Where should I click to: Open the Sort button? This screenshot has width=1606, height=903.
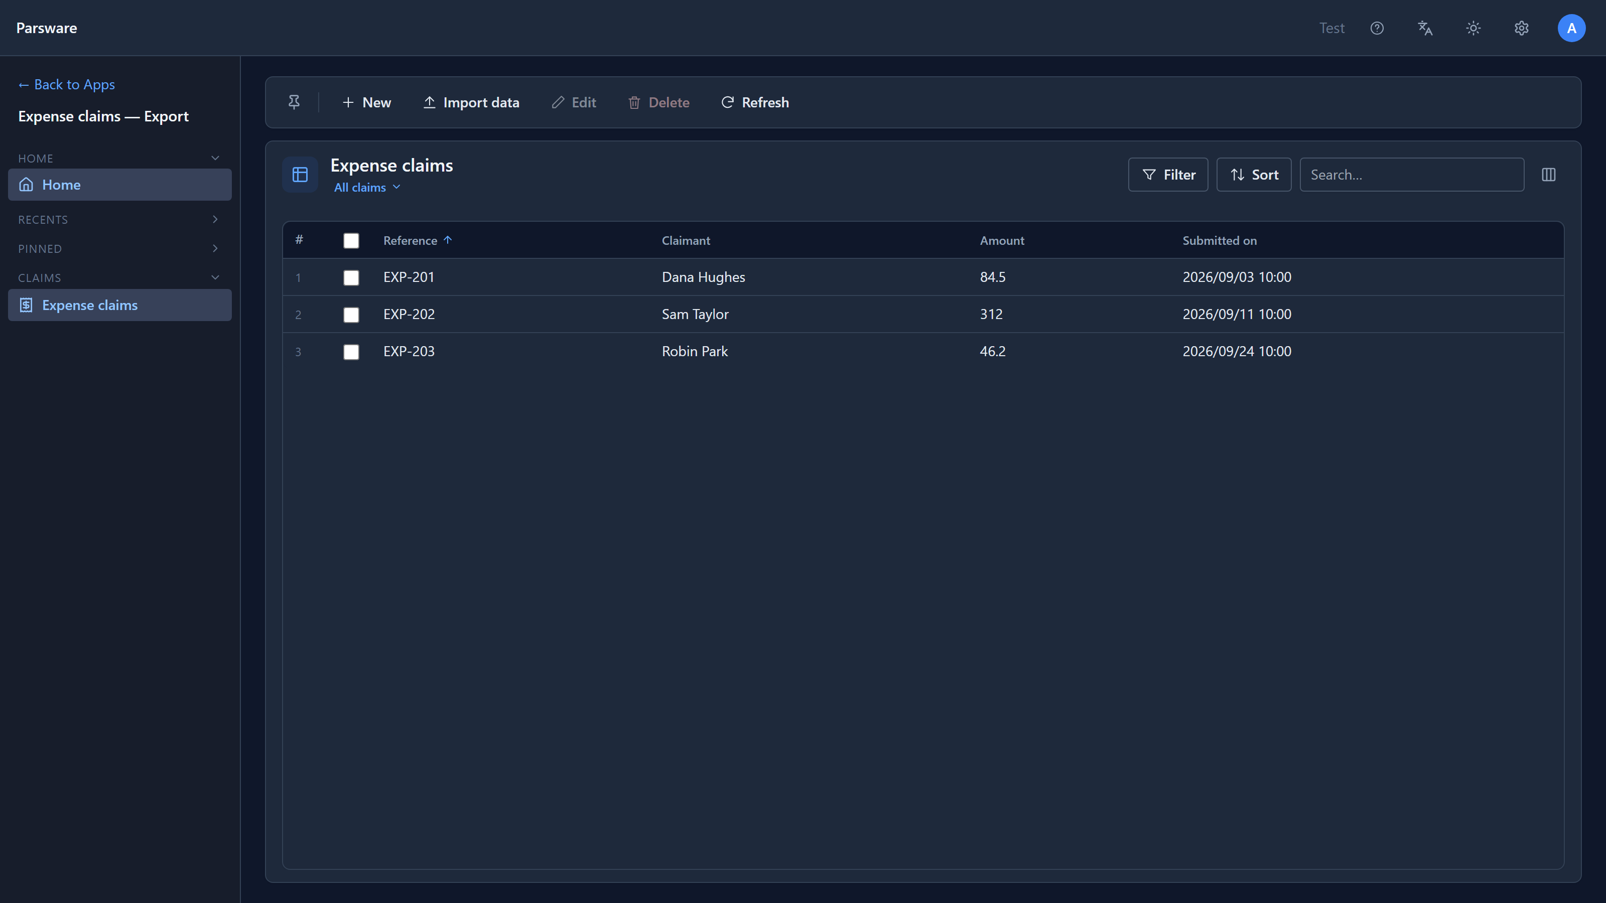(1254, 175)
